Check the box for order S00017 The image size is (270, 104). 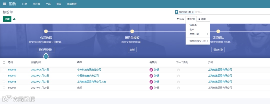[x=4, y=76]
